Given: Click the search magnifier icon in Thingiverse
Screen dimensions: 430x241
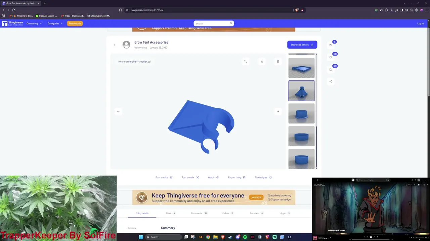Looking at the screenshot, I should [x=231, y=23].
